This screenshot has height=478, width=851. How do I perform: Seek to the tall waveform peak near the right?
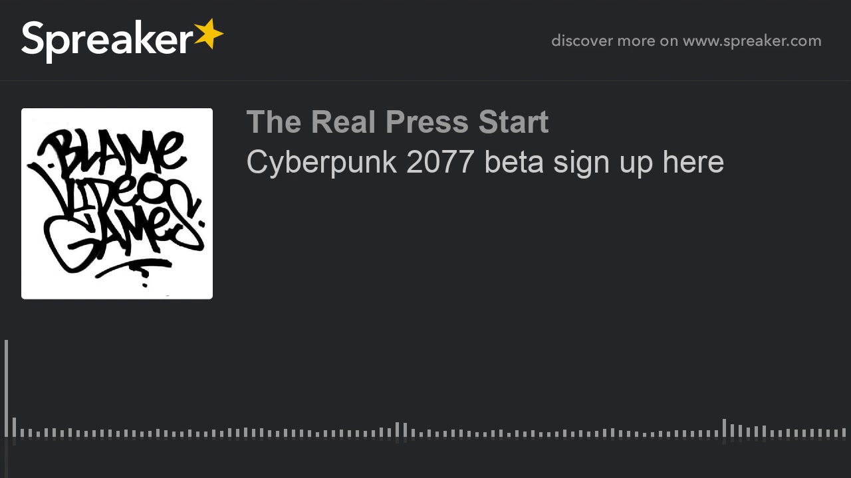point(724,428)
